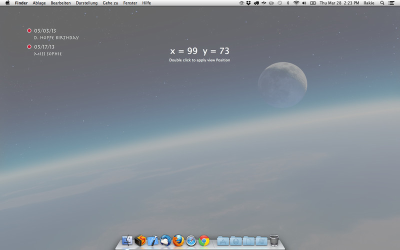400x250 pixels.
Task: Open the llakie user menu
Action: (369, 3)
